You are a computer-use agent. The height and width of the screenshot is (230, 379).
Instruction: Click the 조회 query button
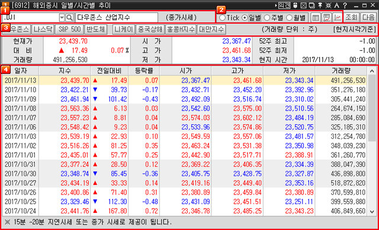[x=351, y=17]
